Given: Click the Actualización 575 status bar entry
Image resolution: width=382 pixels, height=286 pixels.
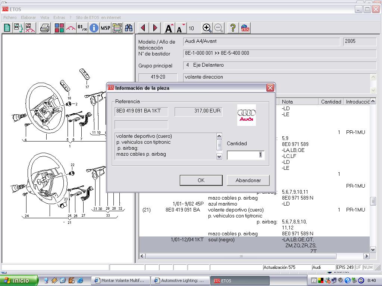Looking at the screenshot, I should (287, 267).
